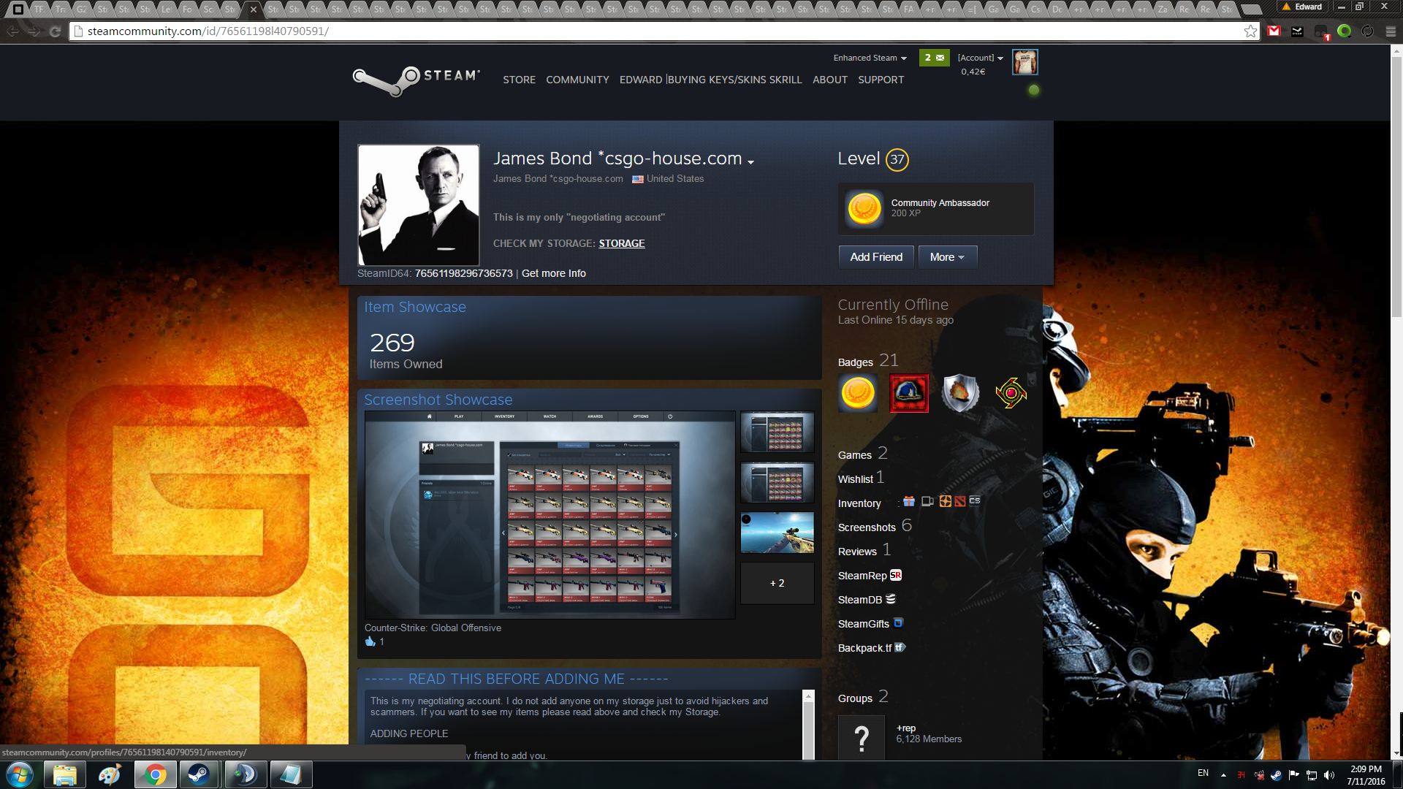
Task: Open the green mail notifications icon
Action: 934,58
